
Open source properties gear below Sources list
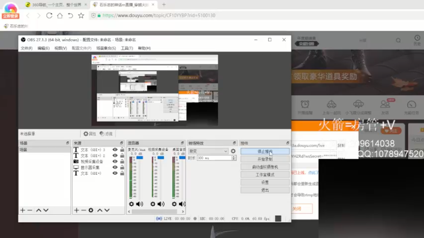point(91,210)
